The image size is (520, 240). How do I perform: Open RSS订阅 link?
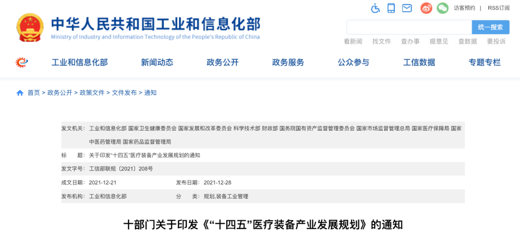coord(498,8)
